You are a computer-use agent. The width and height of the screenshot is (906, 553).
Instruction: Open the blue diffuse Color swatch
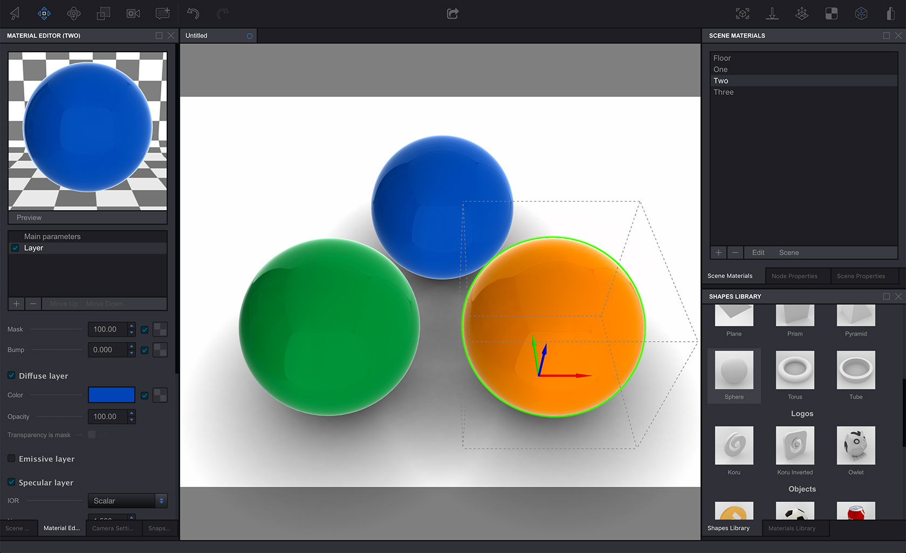(112, 395)
